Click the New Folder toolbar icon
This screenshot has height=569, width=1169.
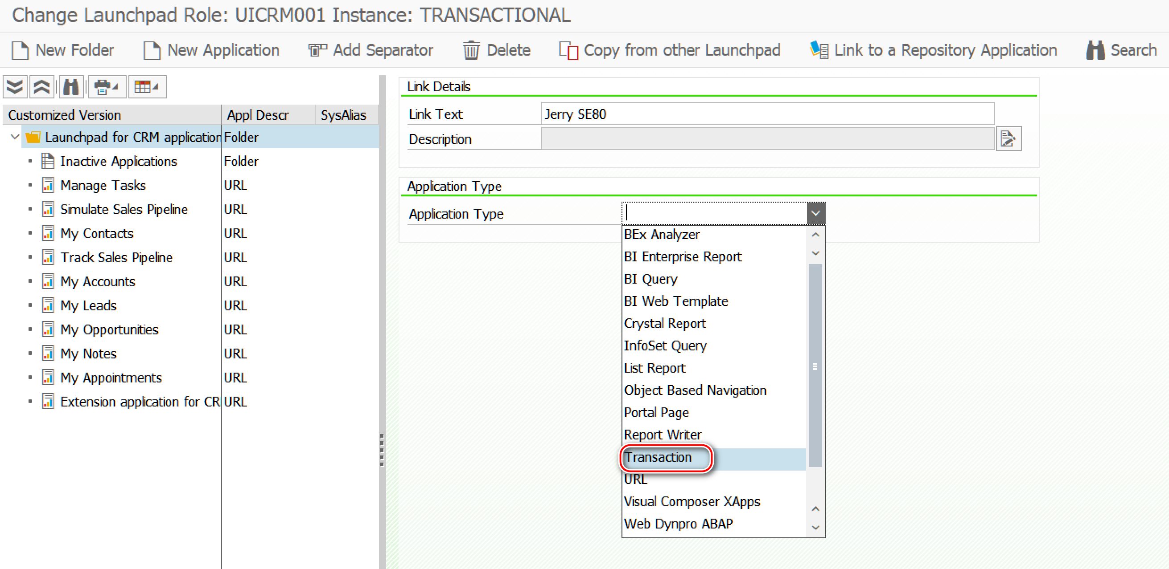point(20,50)
